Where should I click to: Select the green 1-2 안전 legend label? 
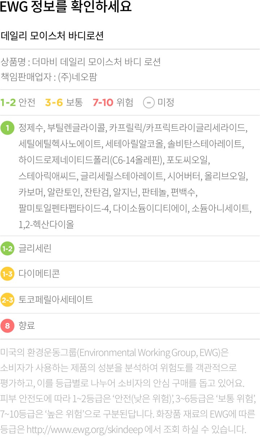point(18,103)
